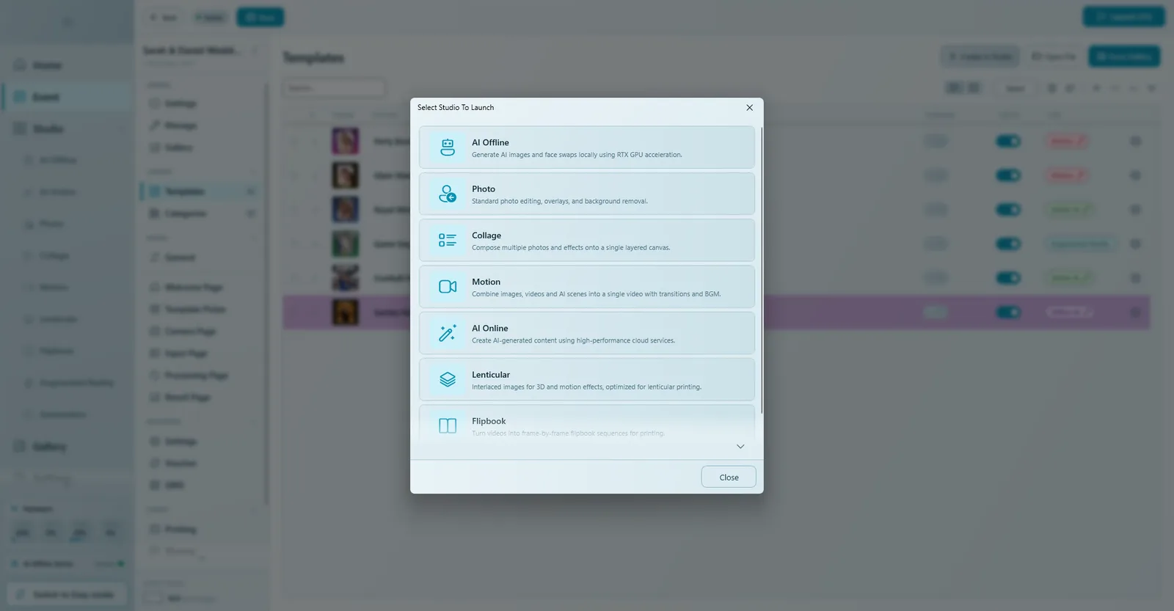Click the Motion video camera icon

448,287
